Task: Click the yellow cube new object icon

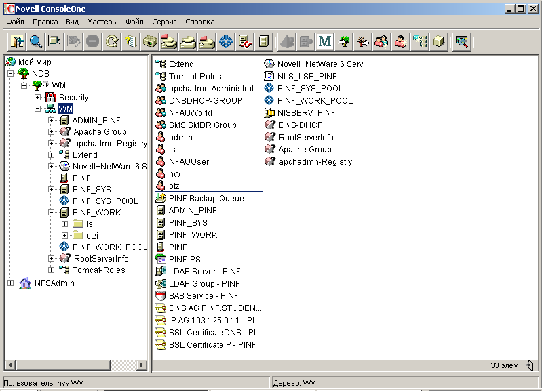Action: point(439,42)
